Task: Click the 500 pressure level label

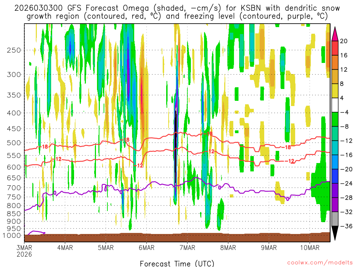Action: click(x=14, y=143)
